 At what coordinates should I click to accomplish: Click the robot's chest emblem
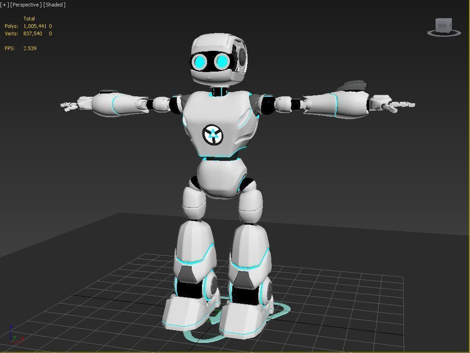click(x=213, y=135)
